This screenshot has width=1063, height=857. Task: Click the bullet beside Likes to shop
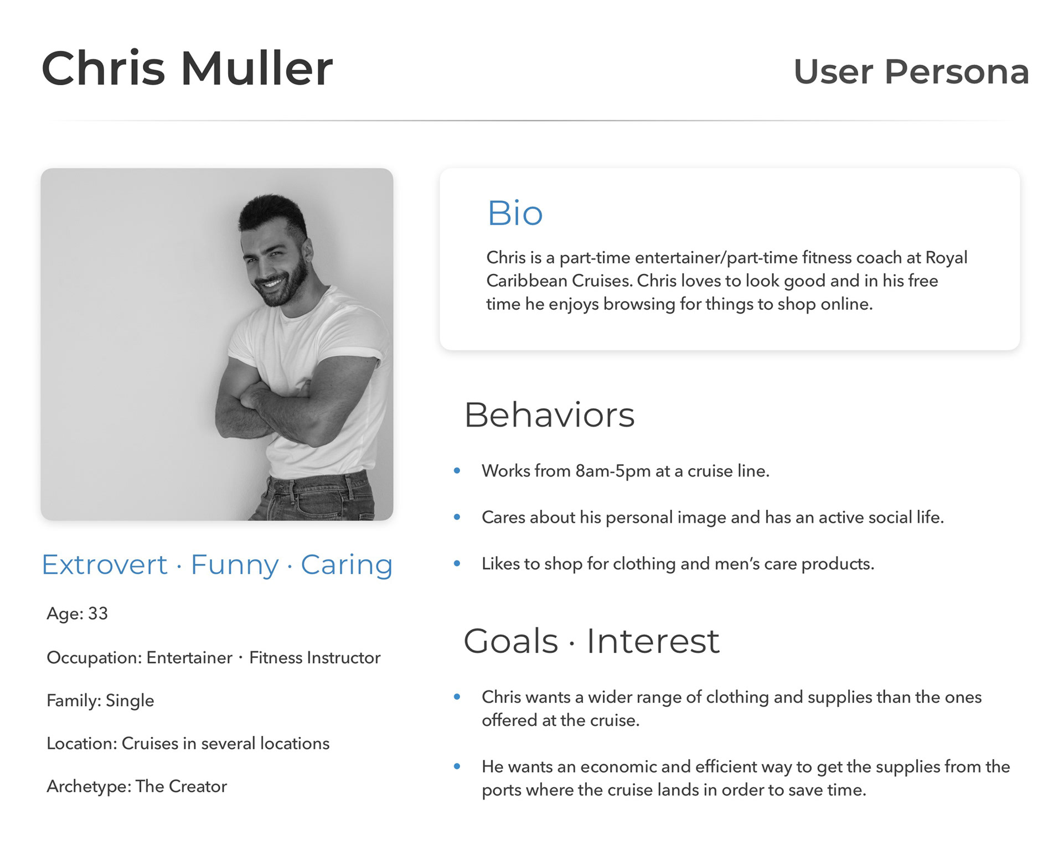pos(457,564)
